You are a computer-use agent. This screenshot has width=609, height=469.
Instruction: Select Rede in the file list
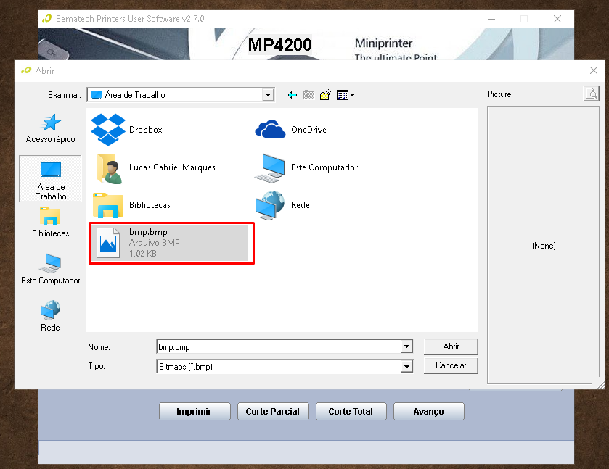click(x=282, y=205)
